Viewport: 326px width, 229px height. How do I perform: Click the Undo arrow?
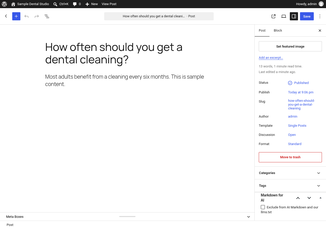(26, 16)
